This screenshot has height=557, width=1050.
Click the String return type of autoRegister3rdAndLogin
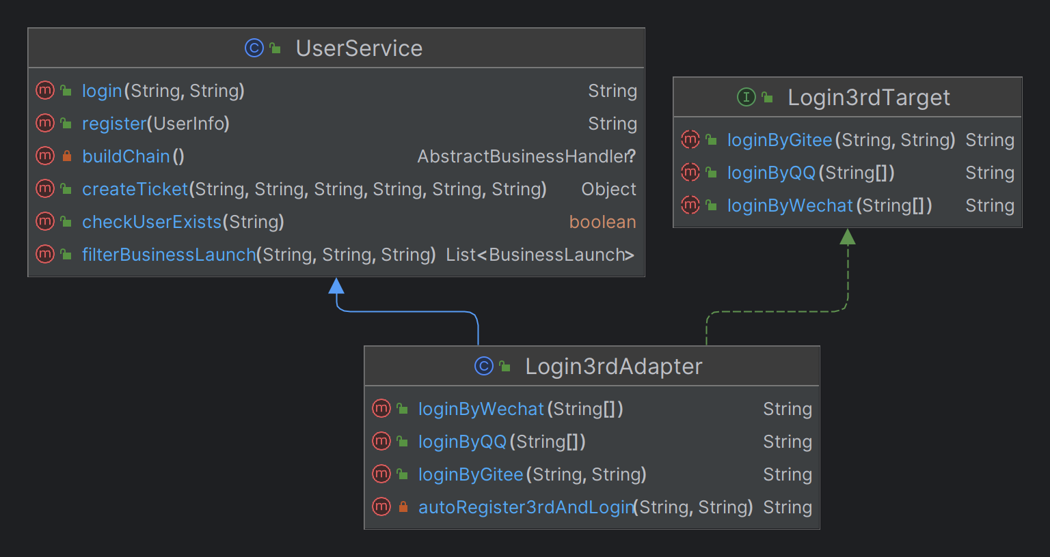pyautogui.click(x=787, y=507)
